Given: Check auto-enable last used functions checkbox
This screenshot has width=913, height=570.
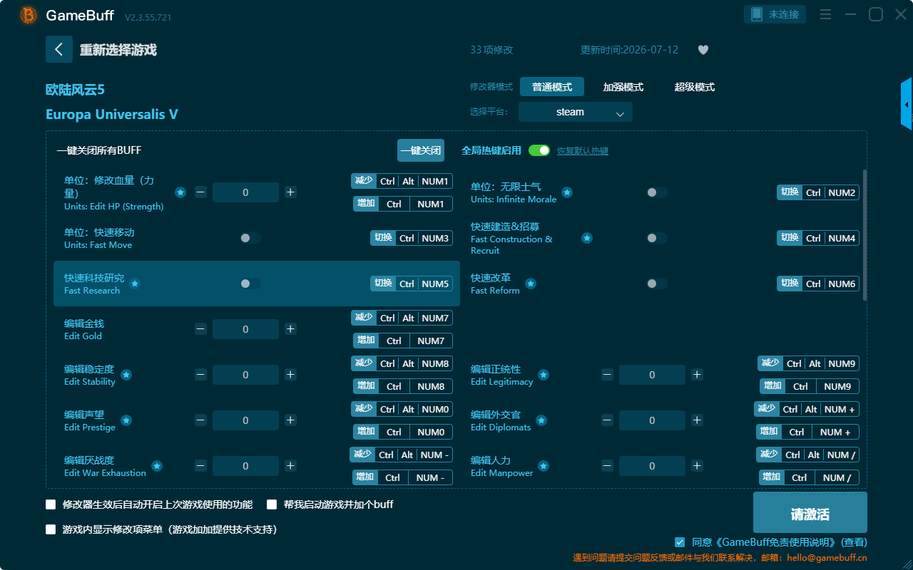Looking at the screenshot, I should [51, 504].
